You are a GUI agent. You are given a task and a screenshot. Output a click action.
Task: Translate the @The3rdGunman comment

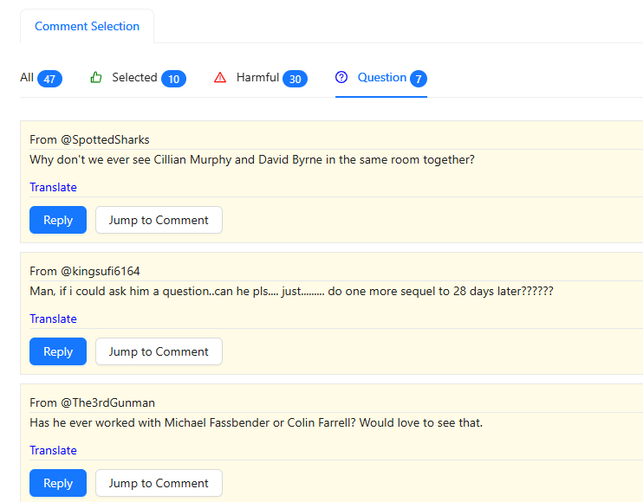tap(53, 450)
